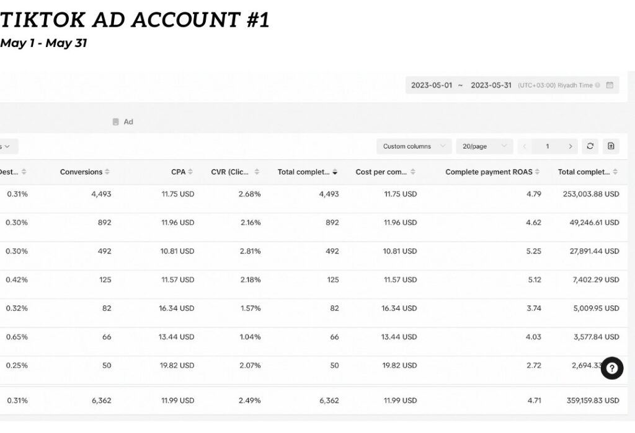Click ROAS value 4.79
Image resolution: width=635 pixels, height=433 pixels.
tap(534, 195)
